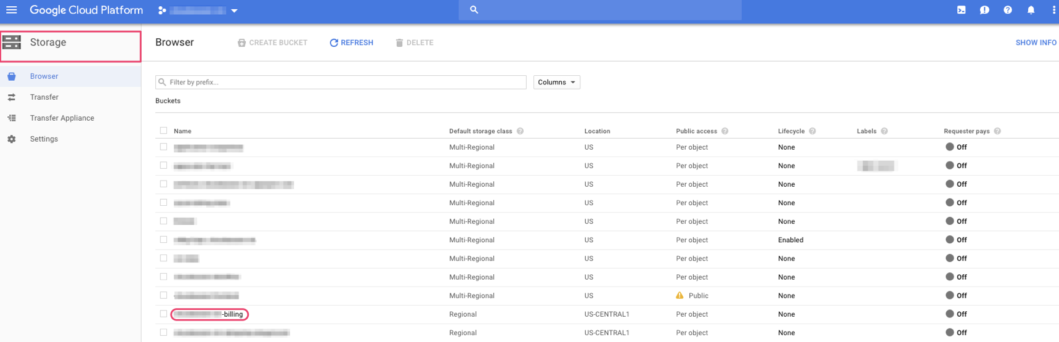The image size is (1059, 342).
Task: Open the feedback alert icon
Action: click(x=984, y=10)
